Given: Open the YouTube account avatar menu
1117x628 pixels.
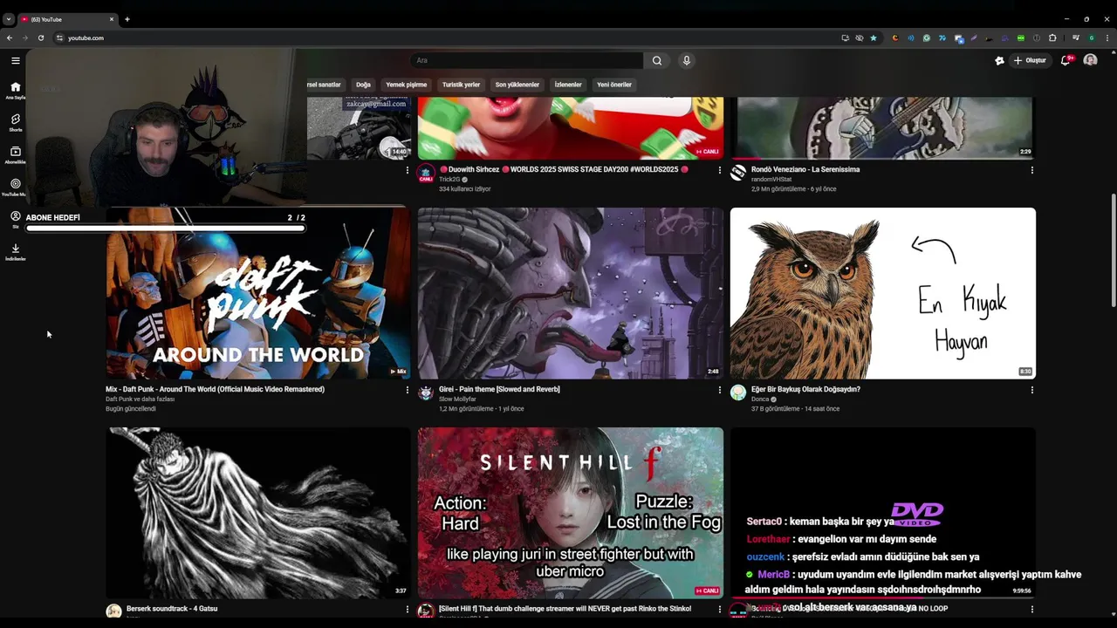Looking at the screenshot, I should 1090,60.
